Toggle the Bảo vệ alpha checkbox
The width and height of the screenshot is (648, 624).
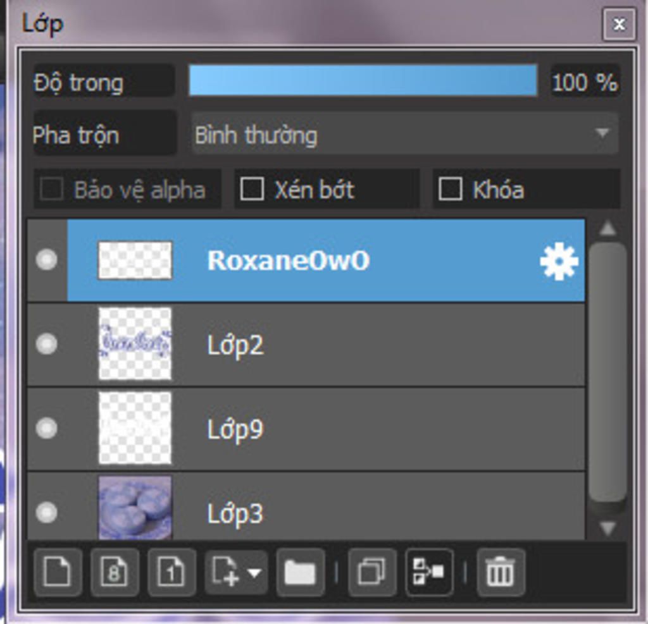tap(52, 189)
